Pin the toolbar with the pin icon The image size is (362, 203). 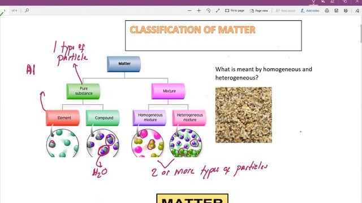[357, 11]
